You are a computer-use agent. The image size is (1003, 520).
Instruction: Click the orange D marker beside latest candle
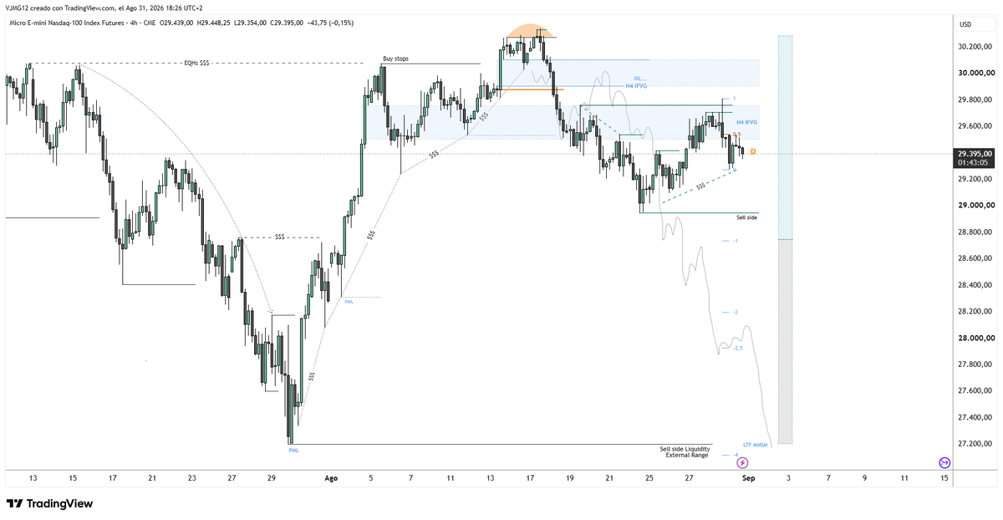click(x=753, y=151)
